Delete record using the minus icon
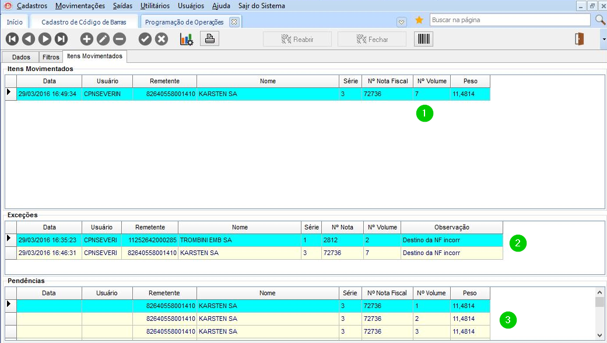The width and height of the screenshot is (607, 343). coord(119,39)
